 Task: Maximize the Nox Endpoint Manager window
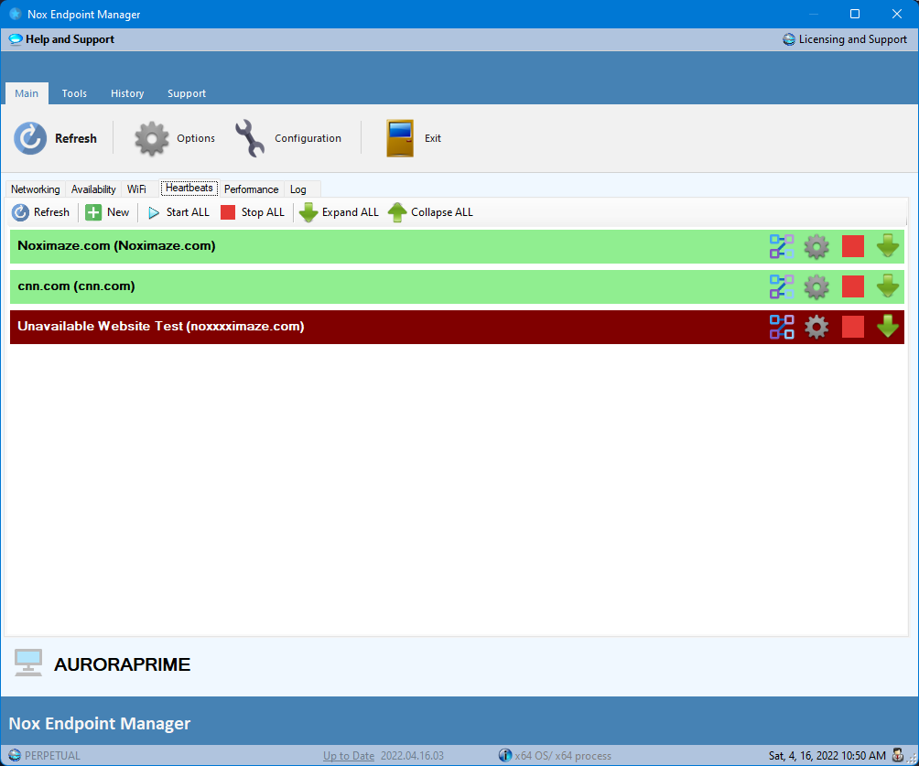855,14
